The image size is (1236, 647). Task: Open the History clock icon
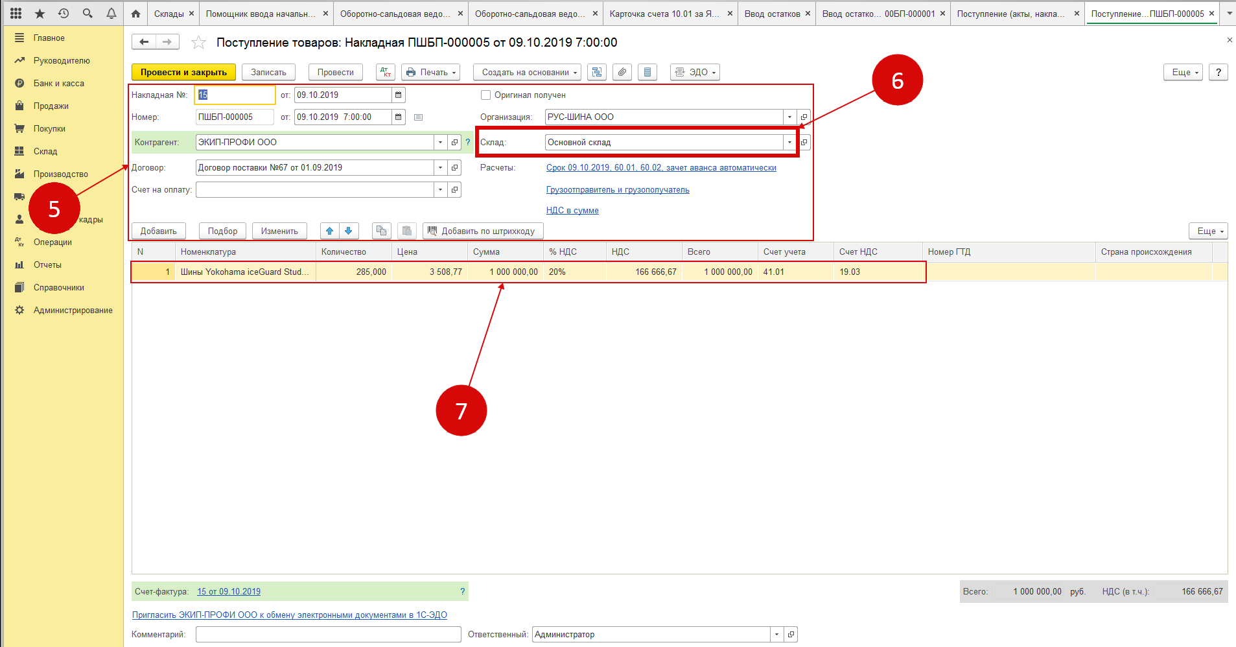tap(64, 13)
